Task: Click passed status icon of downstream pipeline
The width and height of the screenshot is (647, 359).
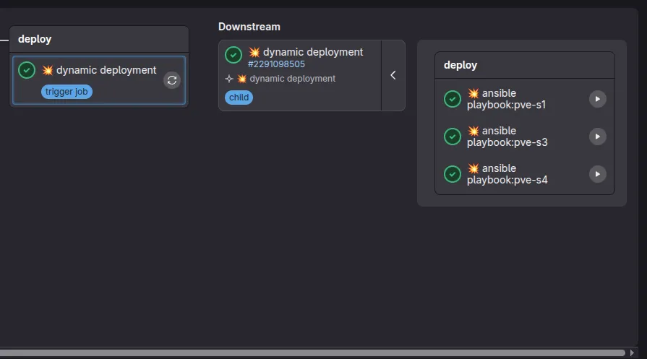Action: click(233, 55)
